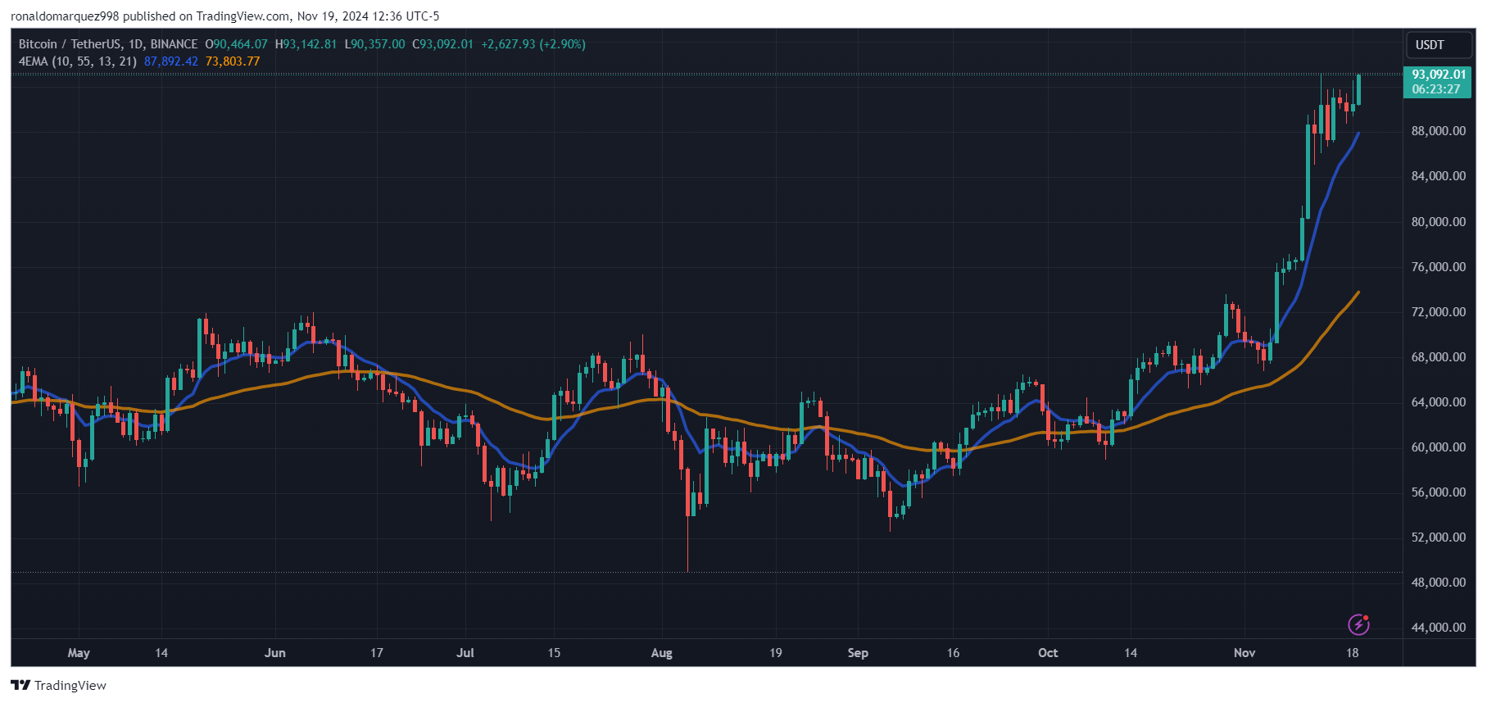Select the Nov marker on the time axis
The width and height of the screenshot is (1487, 703).
[1244, 653]
